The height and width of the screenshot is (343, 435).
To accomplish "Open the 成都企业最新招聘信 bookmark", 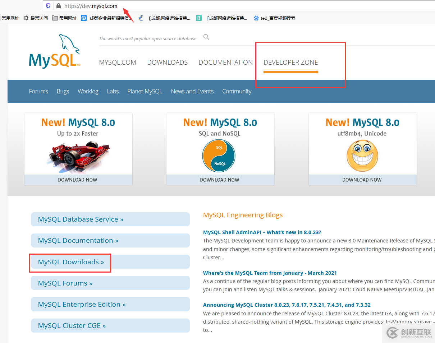I will point(106,18).
